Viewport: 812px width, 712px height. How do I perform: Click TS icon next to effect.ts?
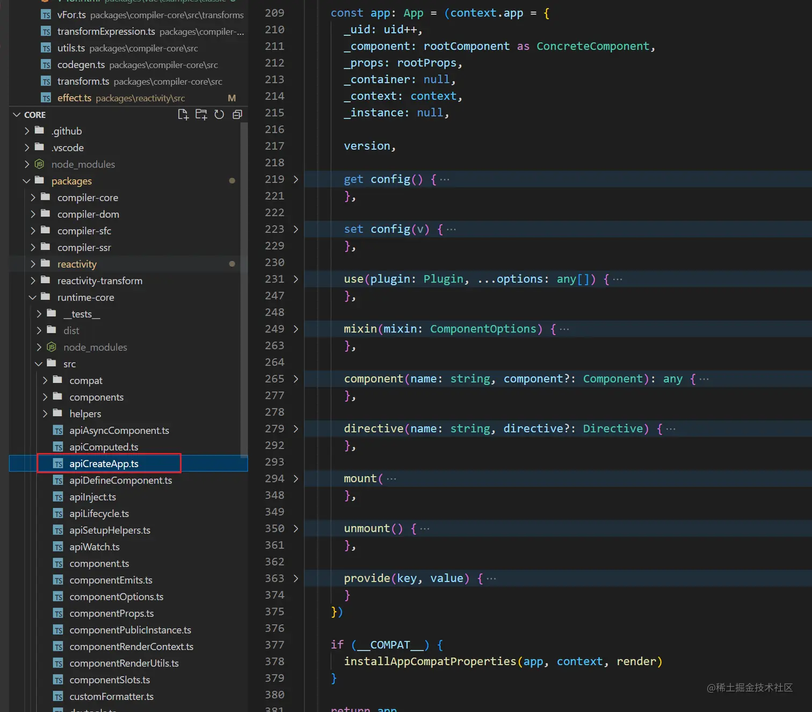tap(46, 98)
